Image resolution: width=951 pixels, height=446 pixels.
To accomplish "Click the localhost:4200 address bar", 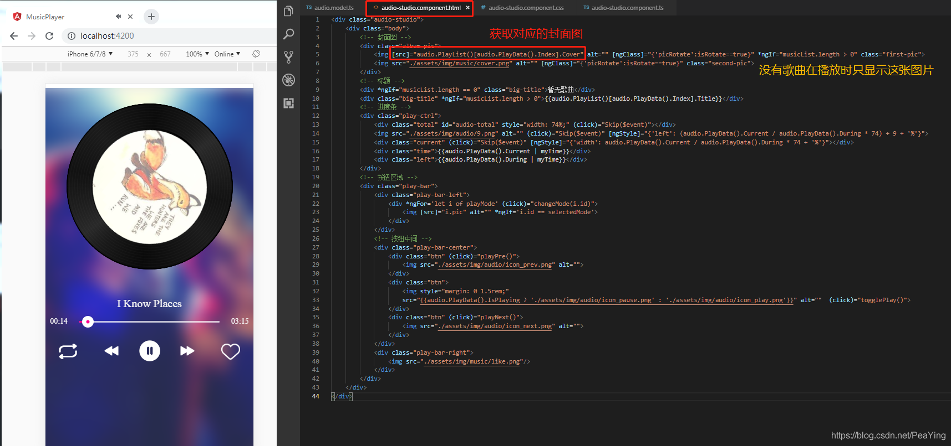I will [107, 36].
